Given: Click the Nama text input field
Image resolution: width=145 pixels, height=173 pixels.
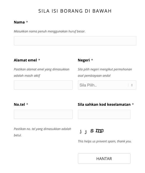Looking at the screenshot, I should click(75, 41).
